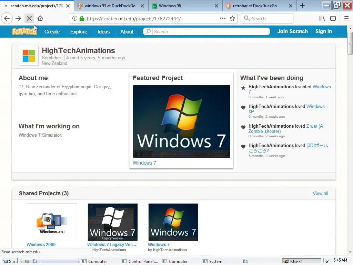Close the Windows 96 tab
The height and width of the screenshot is (265, 353).
point(216,6)
